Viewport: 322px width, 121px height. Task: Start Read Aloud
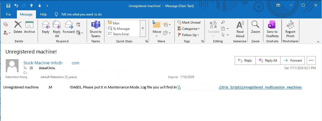click(240, 29)
